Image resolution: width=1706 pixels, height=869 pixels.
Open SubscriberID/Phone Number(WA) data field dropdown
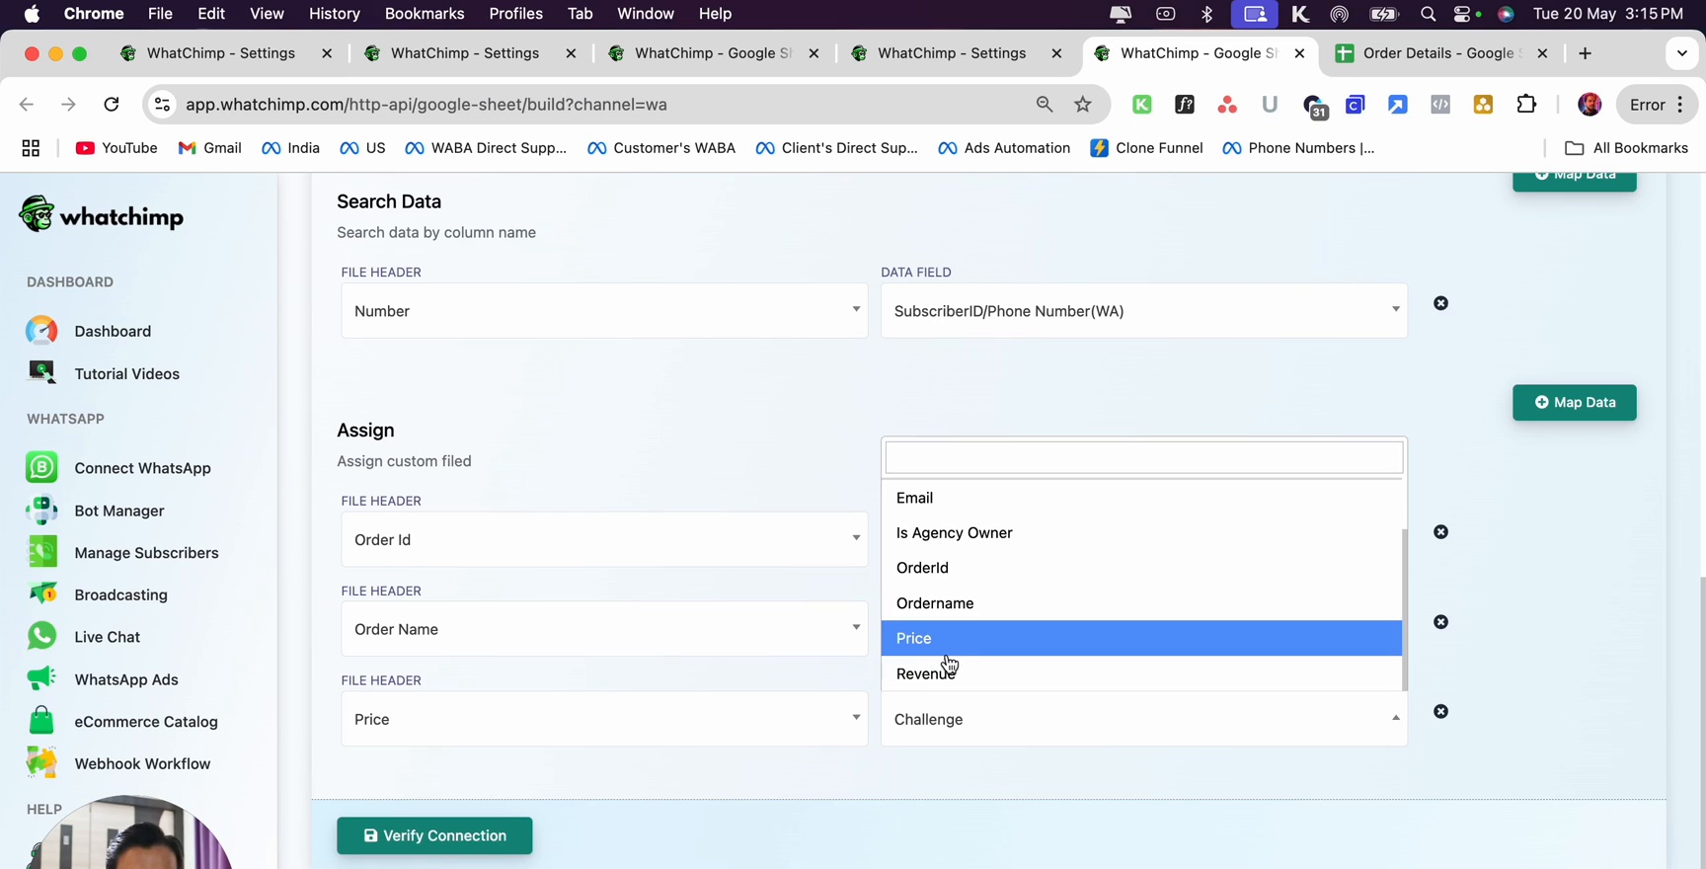point(1144,311)
